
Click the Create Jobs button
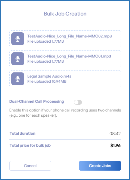click(x=100, y=166)
